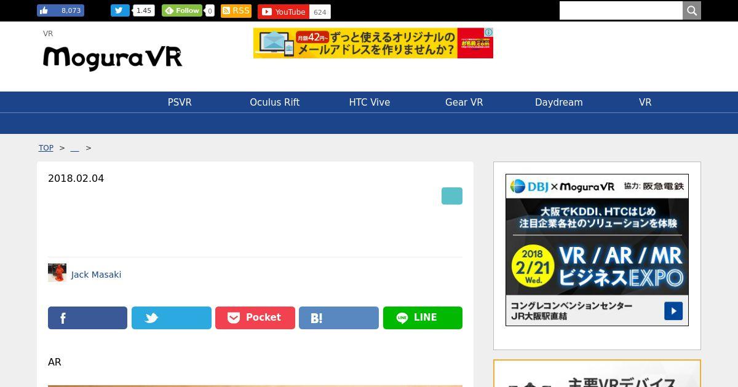Click the Twitter follow icon in top bar

click(x=120, y=10)
